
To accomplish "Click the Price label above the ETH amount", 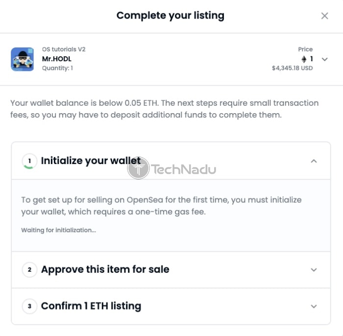I will (x=305, y=49).
